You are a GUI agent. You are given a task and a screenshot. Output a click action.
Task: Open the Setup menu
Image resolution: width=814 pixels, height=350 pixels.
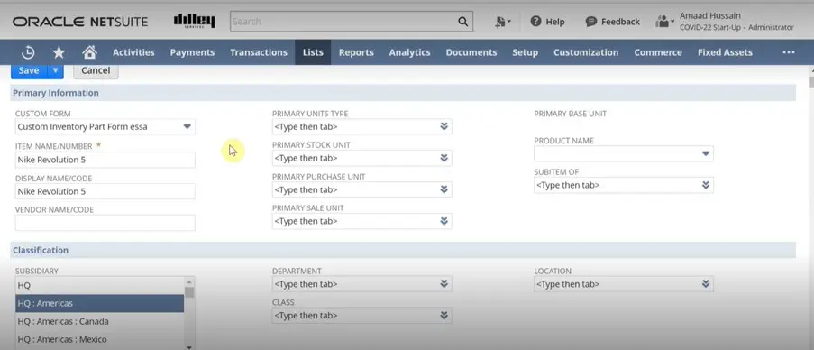tap(525, 52)
